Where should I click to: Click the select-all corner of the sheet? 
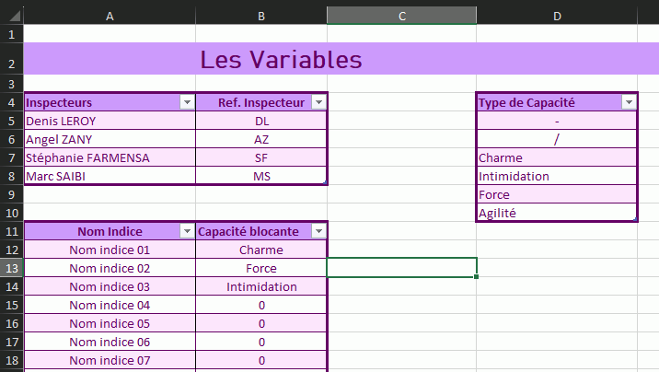[x=11, y=16]
